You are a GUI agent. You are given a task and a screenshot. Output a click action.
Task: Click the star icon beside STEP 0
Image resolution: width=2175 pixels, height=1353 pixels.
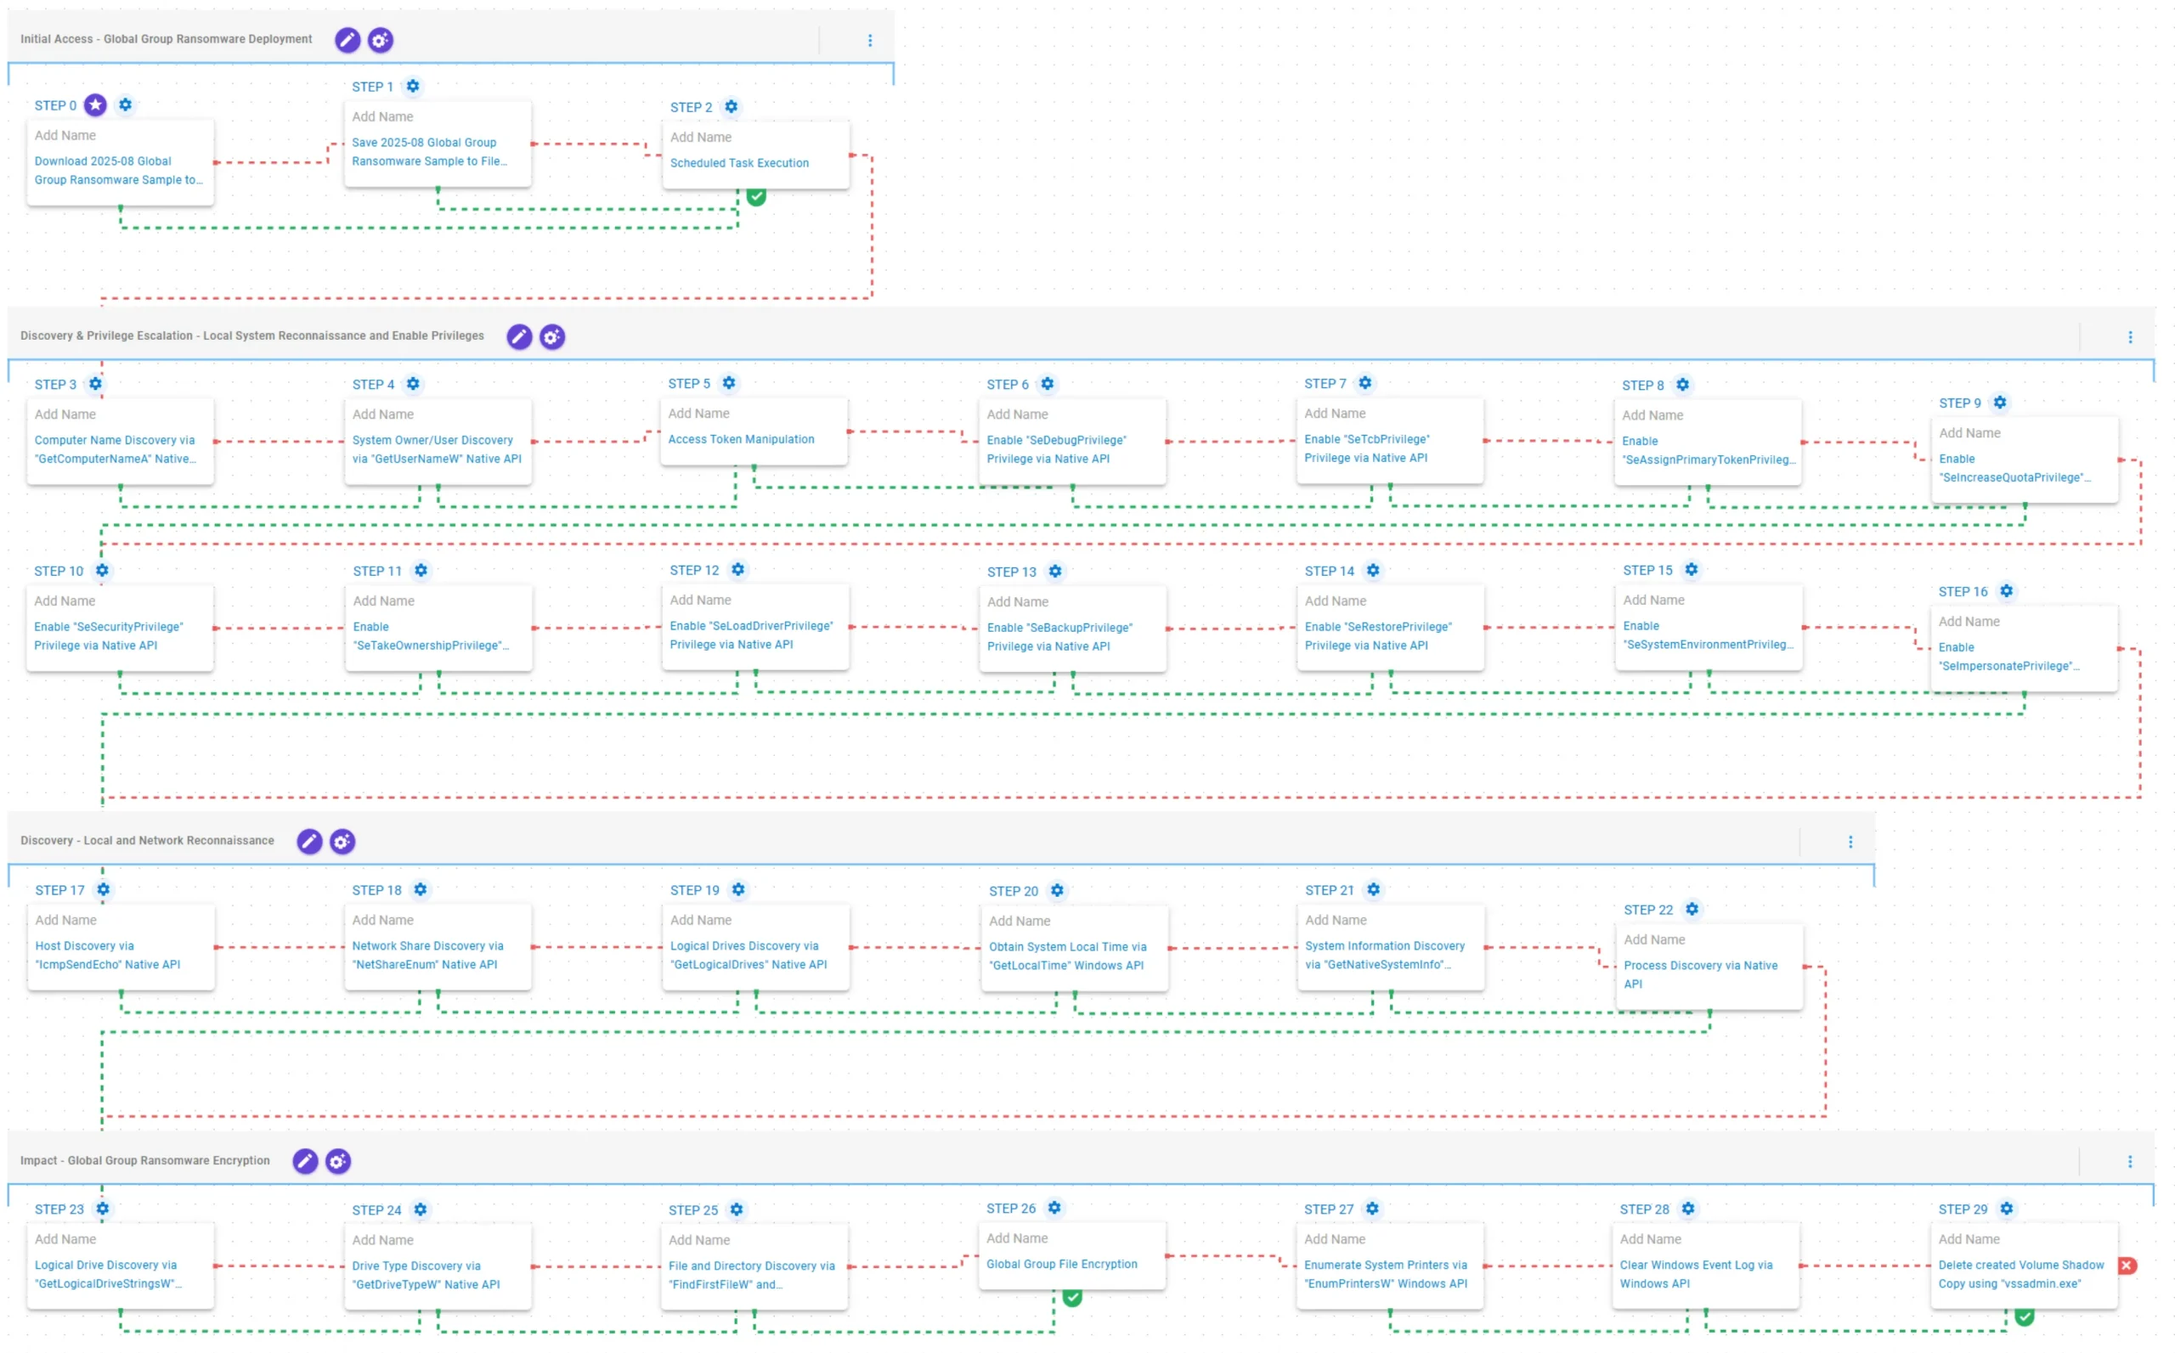click(x=96, y=104)
